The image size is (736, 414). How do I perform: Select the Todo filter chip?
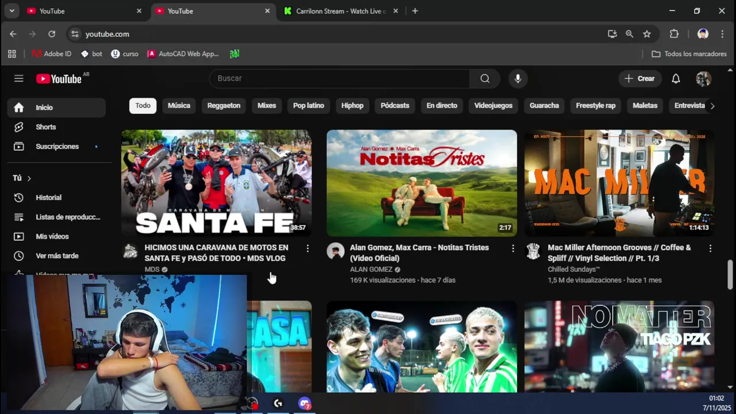[143, 106]
